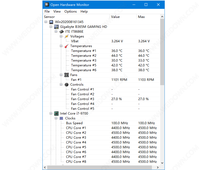
Task: Select the CPU Core #8 row
Action: click(101, 162)
